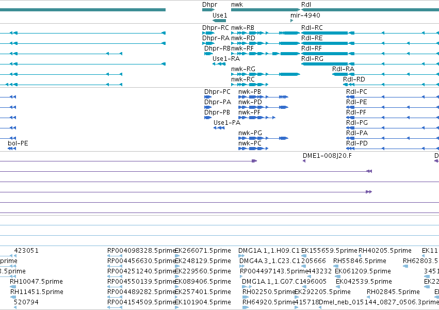Select transcript nwk-RD
Viewport: 439px width, 310px height.
click(243, 38)
